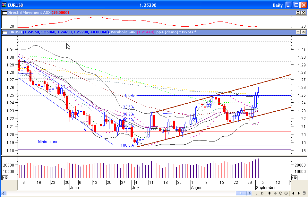This screenshot has width=308, height=197.
Task: Click the left 'x10' volume scale label
Action: coord(5,178)
